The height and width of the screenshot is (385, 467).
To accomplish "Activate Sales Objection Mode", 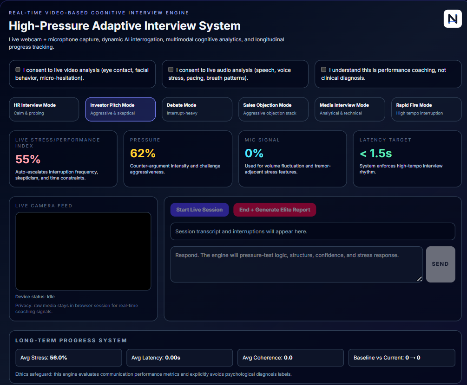I will click(x=273, y=109).
